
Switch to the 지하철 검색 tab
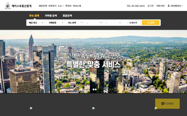coord(51,16)
